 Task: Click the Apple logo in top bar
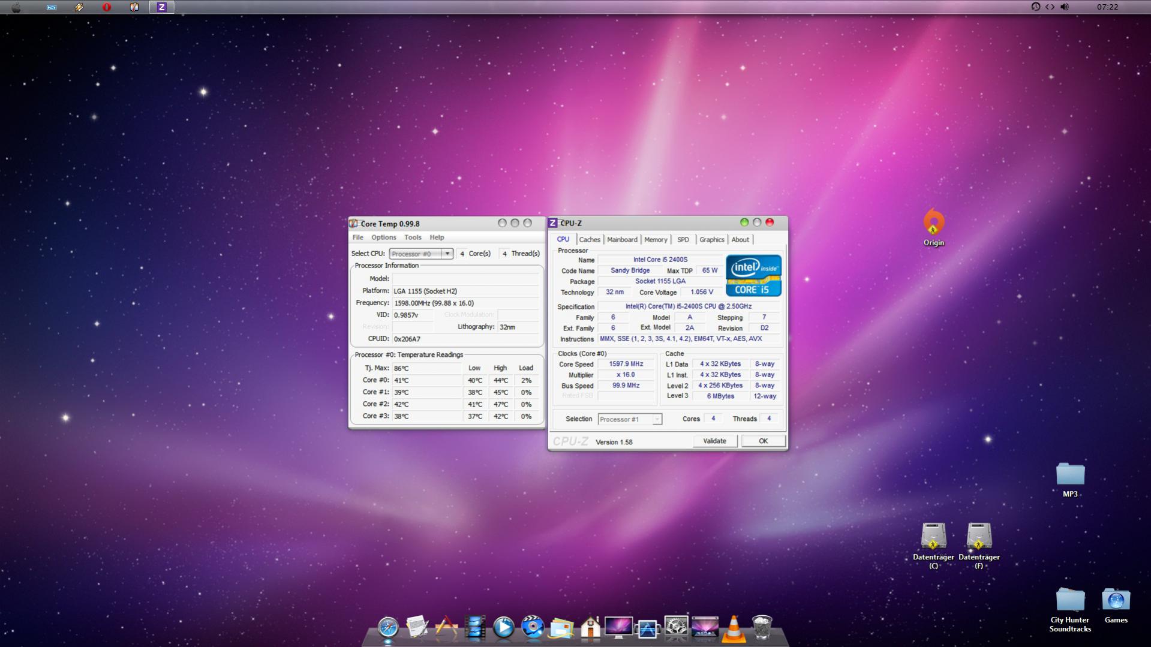tap(17, 7)
